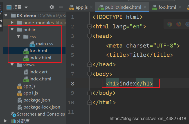Screen dimensions: 189x124
Task: Click public index.html file icon
Action: click(26, 58)
